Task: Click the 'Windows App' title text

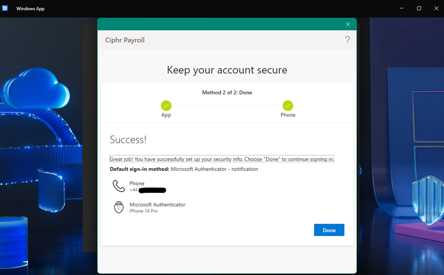Action: coord(30,9)
